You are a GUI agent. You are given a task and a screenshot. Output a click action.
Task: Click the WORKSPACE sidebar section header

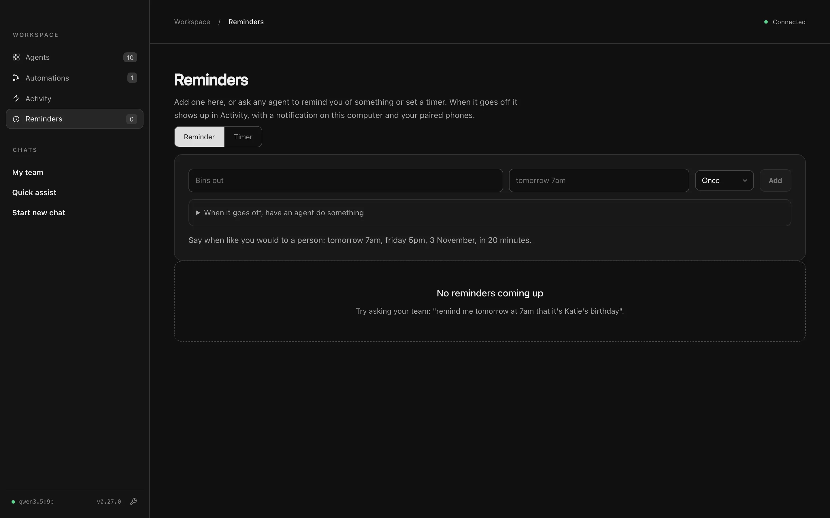click(x=36, y=35)
